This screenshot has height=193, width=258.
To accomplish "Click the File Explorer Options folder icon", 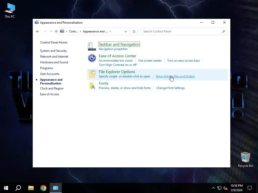I will point(92,74).
